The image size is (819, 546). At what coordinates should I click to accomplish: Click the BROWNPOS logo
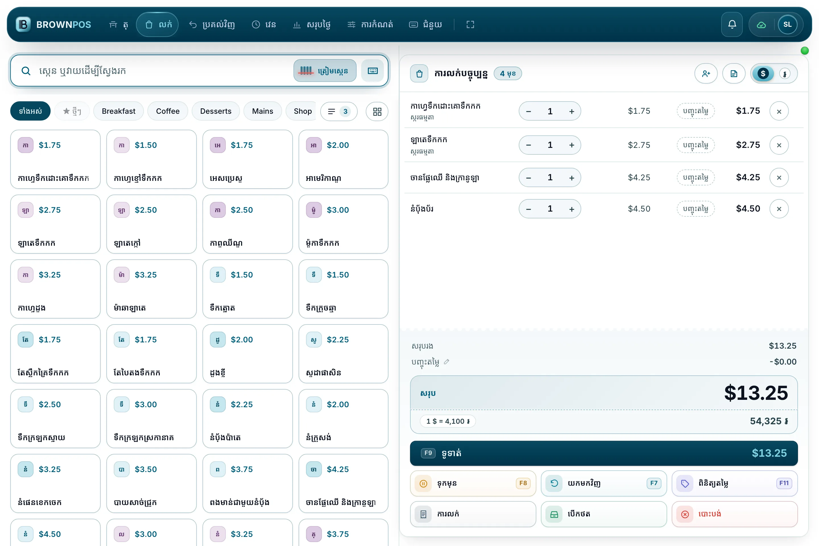(54, 24)
